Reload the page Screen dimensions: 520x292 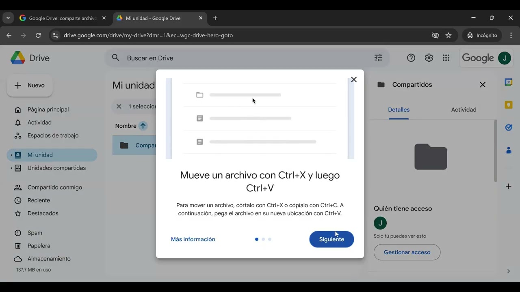[38, 35]
